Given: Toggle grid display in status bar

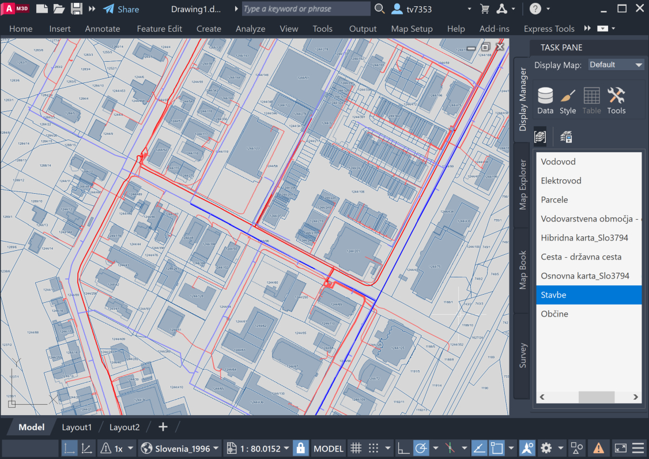Looking at the screenshot, I should pos(356,448).
